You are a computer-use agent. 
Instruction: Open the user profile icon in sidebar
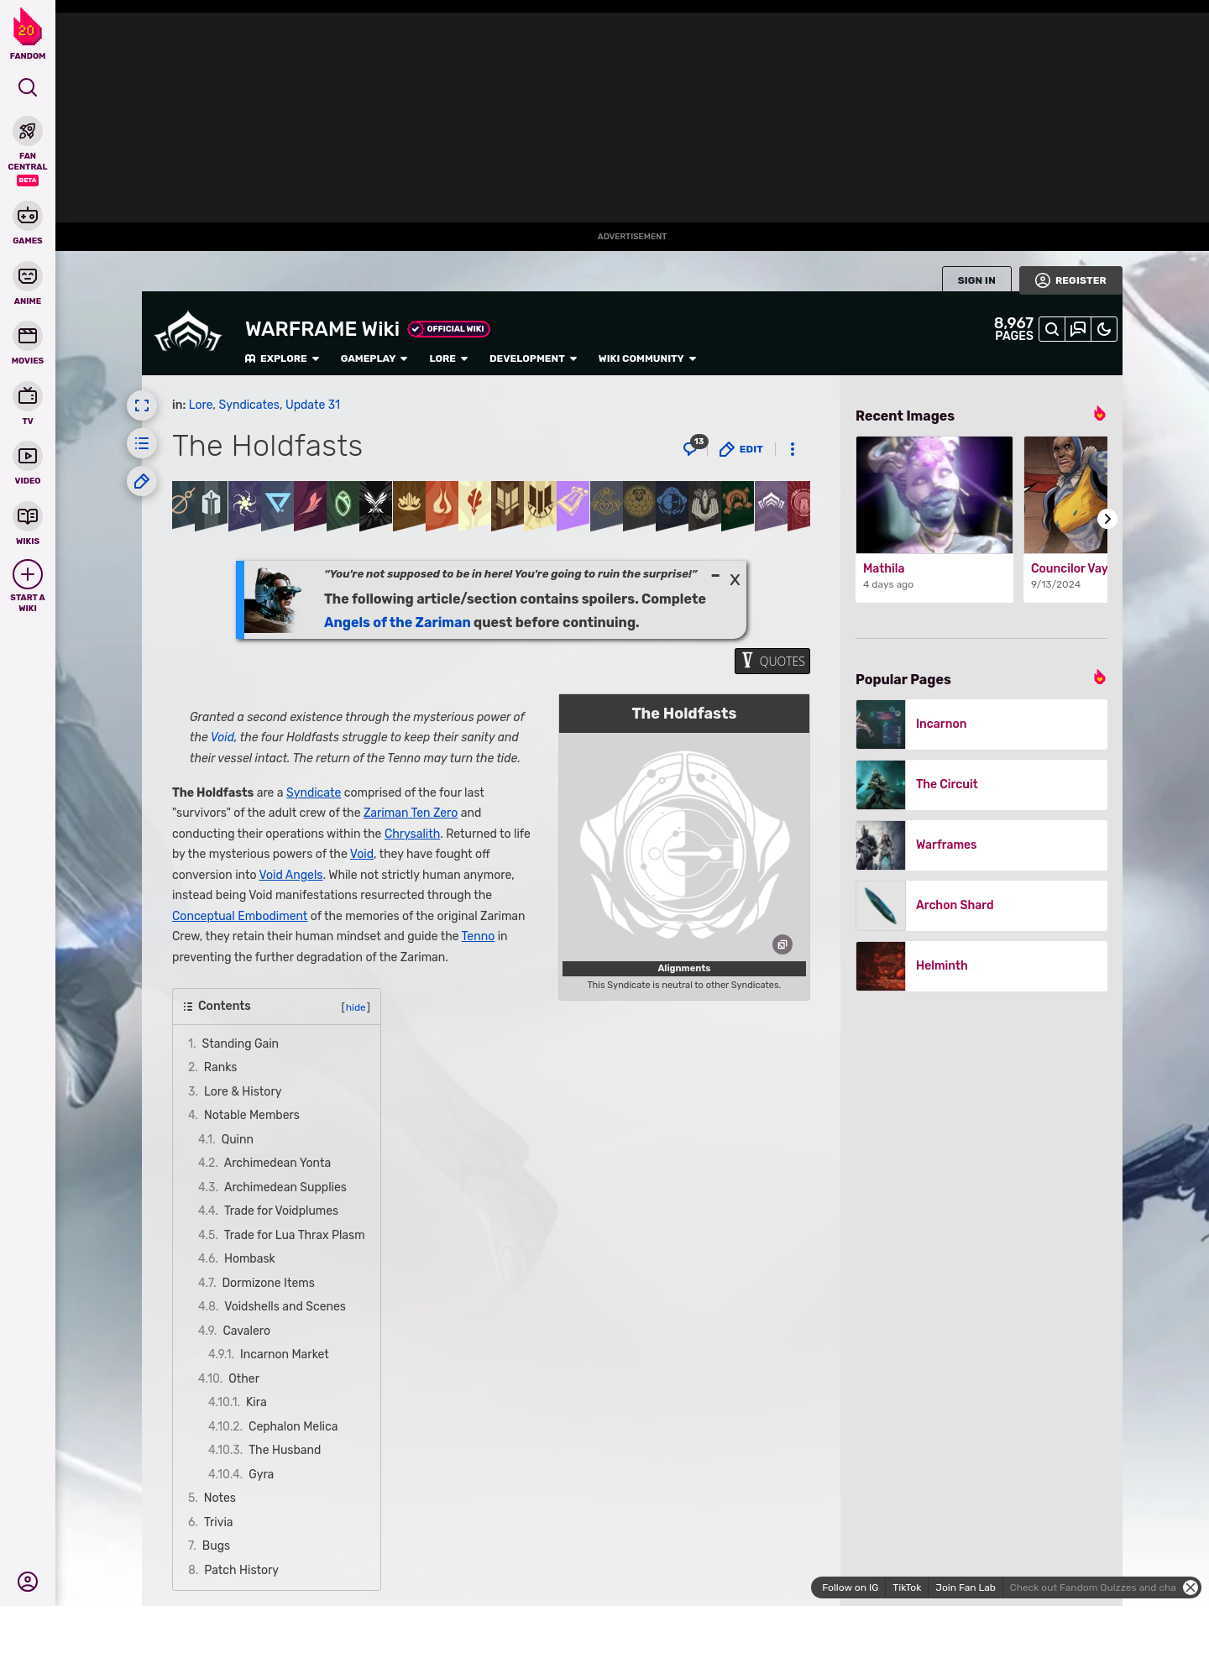click(x=28, y=1582)
